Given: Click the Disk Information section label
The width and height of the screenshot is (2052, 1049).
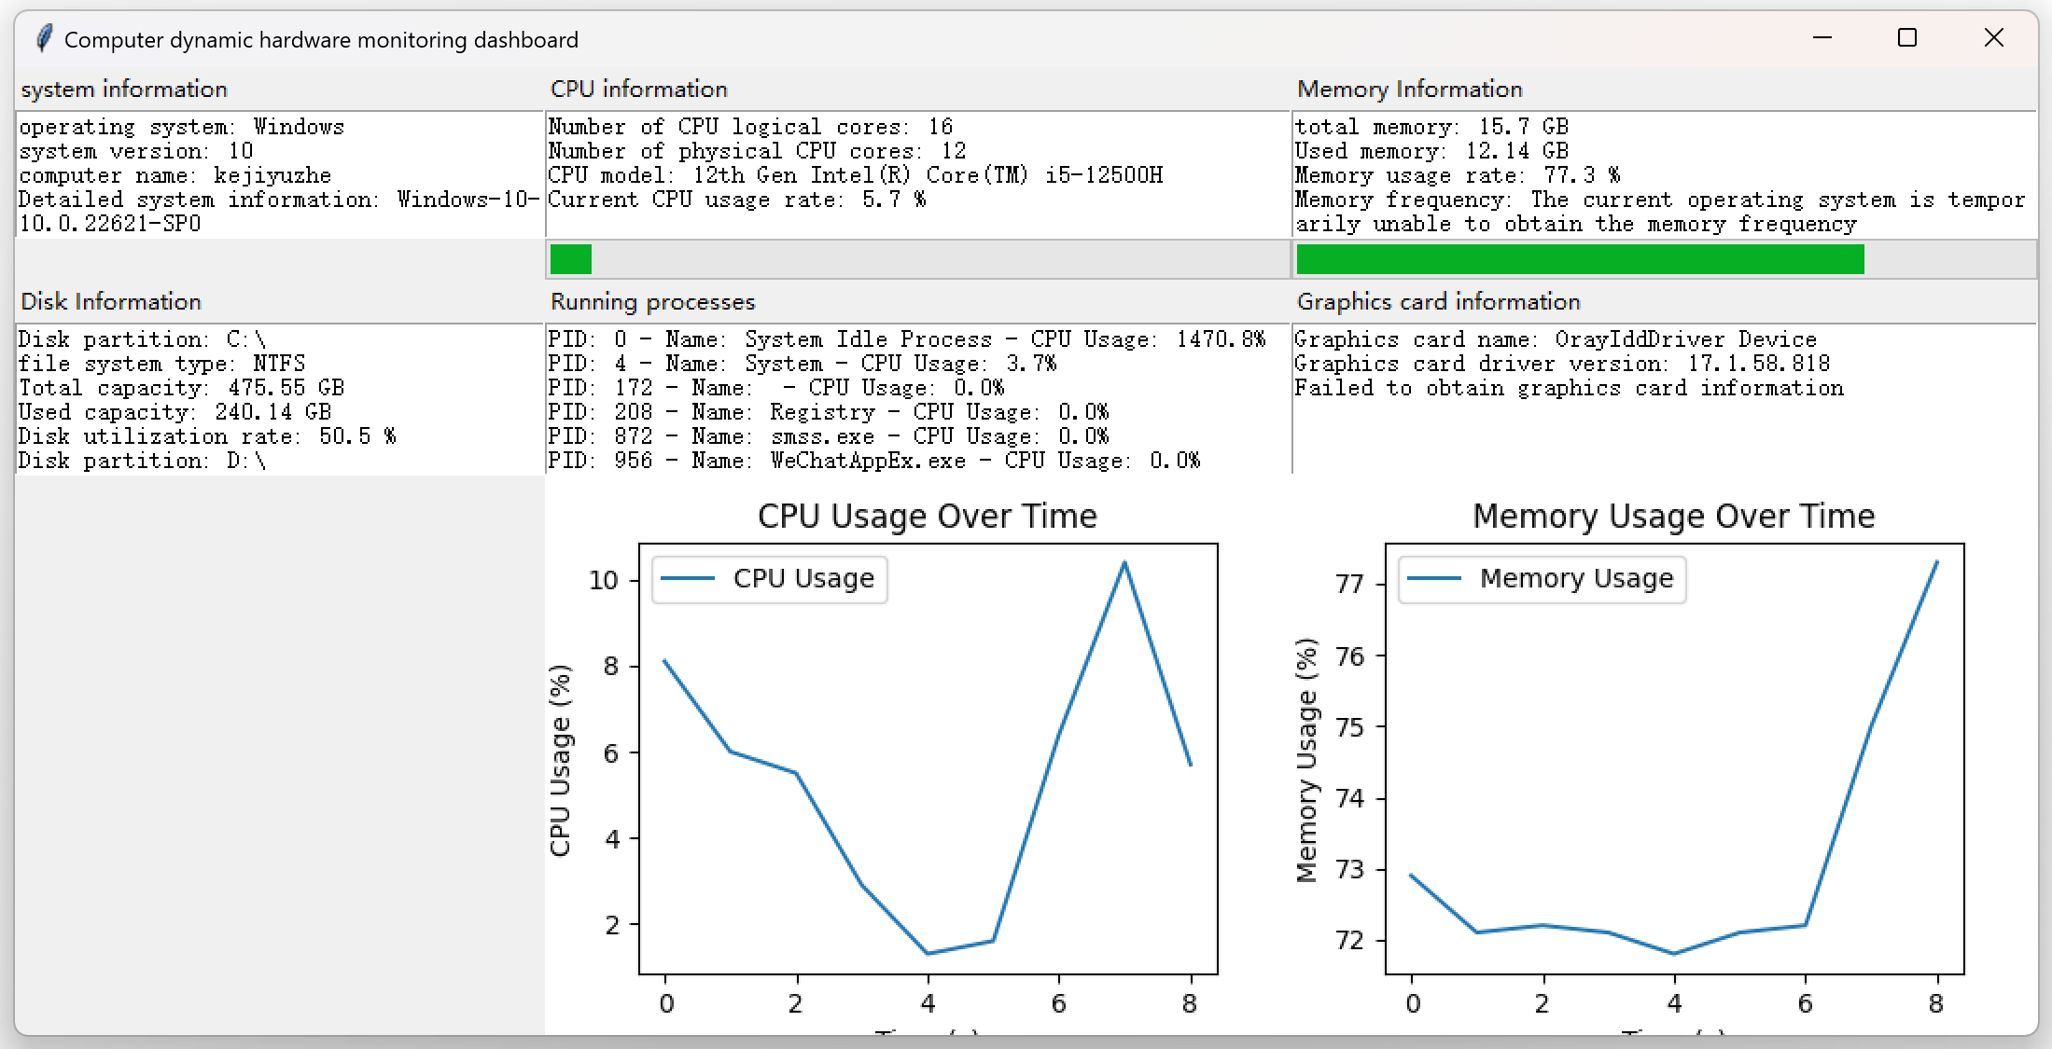Looking at the screenshot, I should [111, 302].
